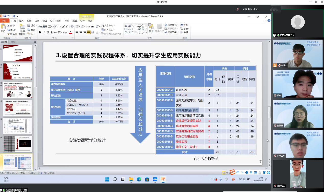Open the Insert (插入) ribbon tab
The height and width of the screenshot is (192, 324).
21,21
